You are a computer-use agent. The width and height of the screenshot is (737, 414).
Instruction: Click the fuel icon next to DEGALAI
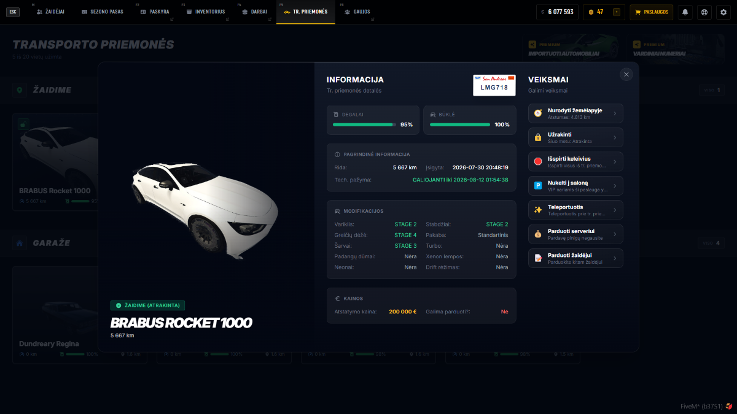click(x=336, y=115)
